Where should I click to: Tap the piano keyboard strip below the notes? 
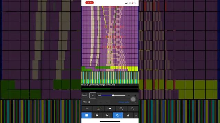click(110, 78)
